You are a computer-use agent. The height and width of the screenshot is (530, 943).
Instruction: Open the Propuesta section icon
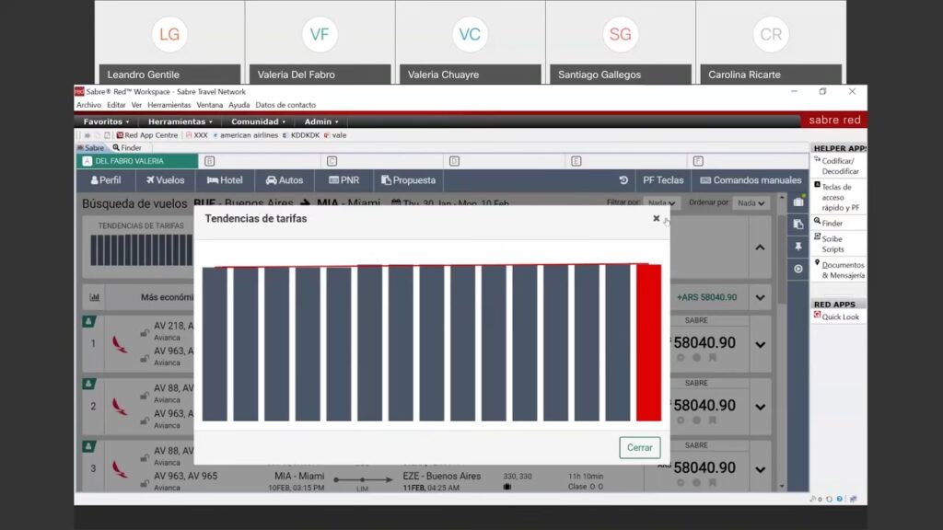pyautogui.click(x=407, y=180)
